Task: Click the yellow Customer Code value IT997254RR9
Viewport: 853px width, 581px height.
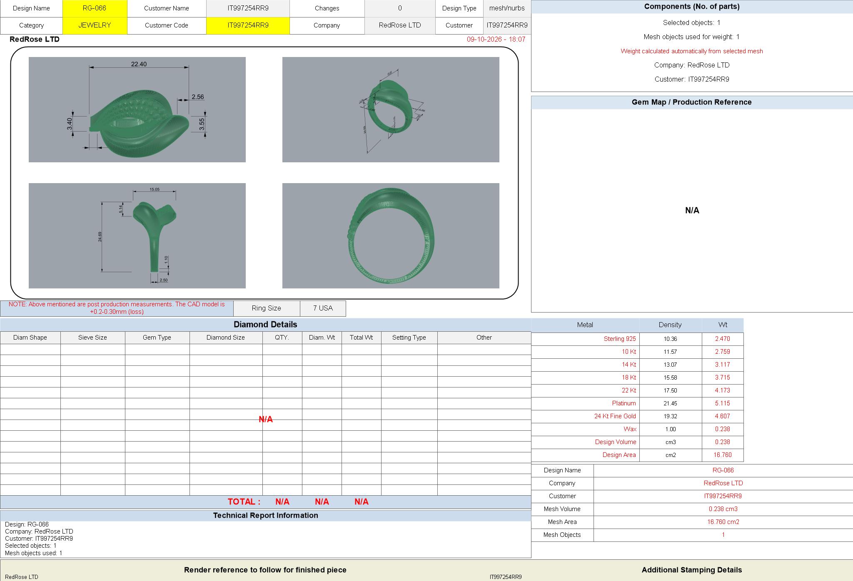Action: (248, 25)
